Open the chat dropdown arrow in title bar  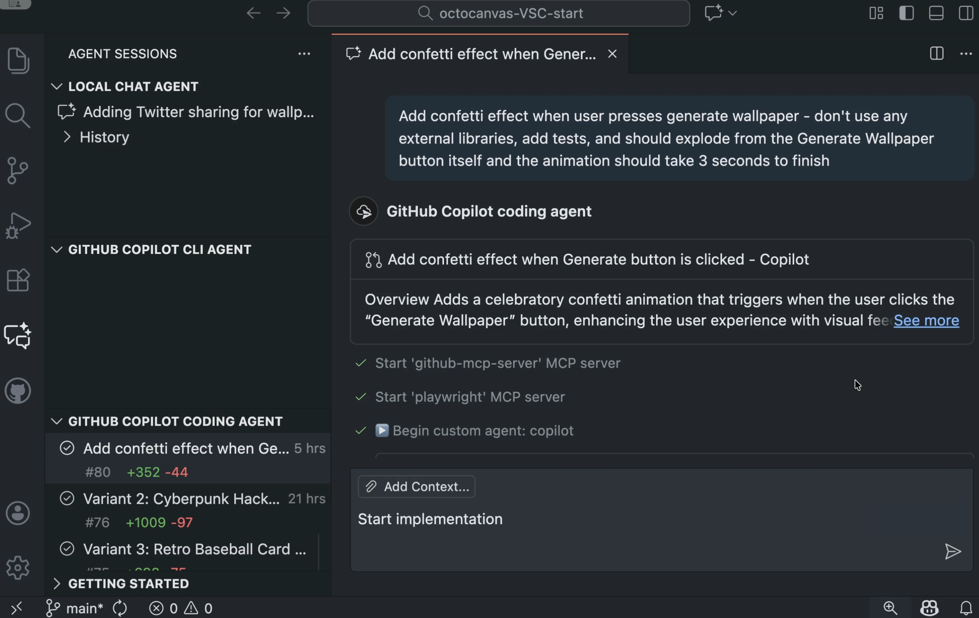pos(733,13)
